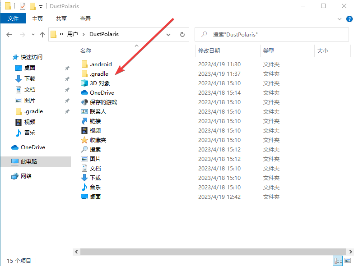
Task: Select 快速访问 in navigation pane
Action: coord(32,57)
